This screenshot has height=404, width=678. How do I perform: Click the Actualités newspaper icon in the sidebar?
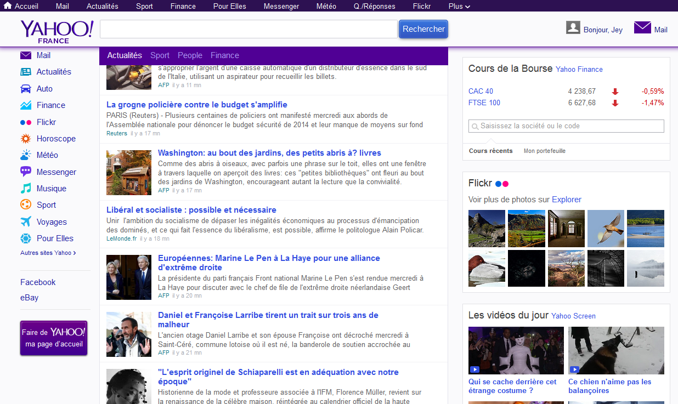(26, 72)
